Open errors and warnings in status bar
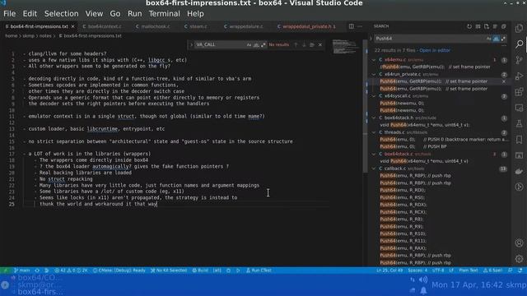 click(x=71, y=271)
